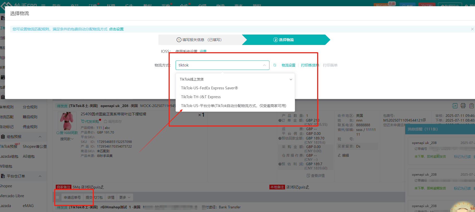
Task: Open eMAG in sidebar
Action: tap(28, 206)
